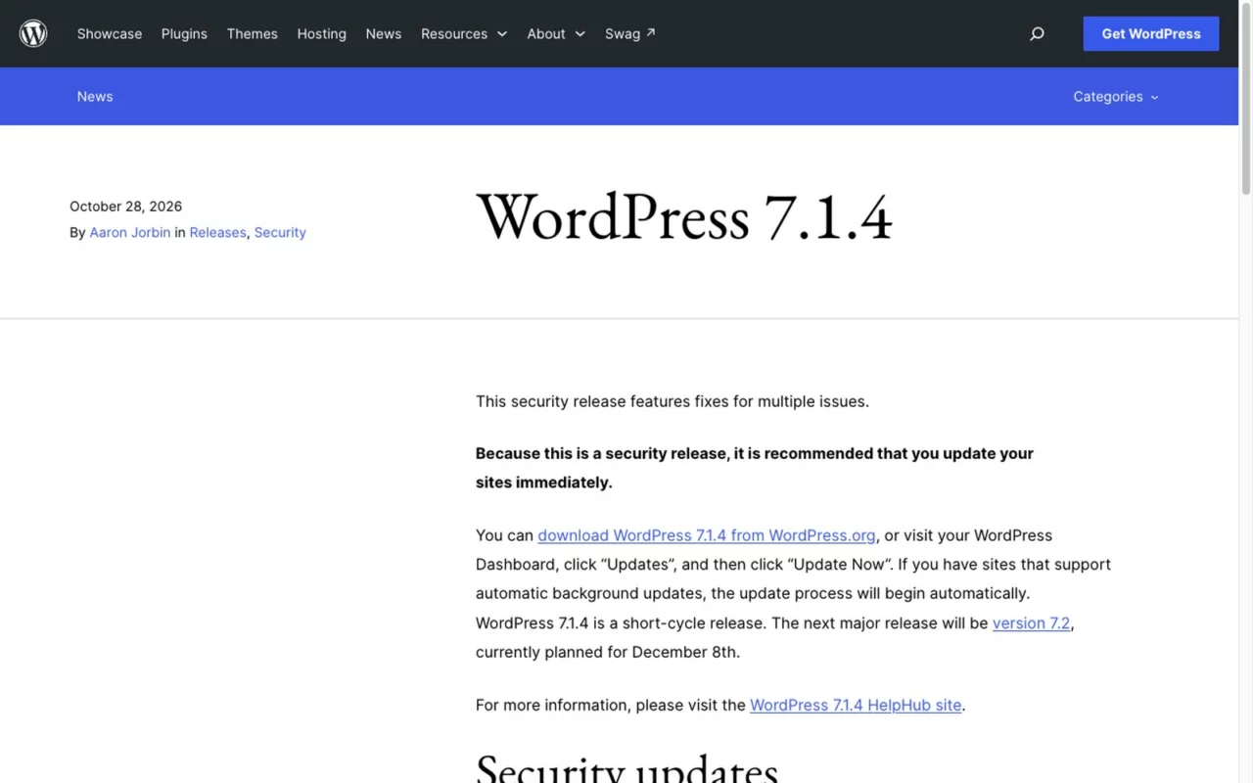Click the WordPress logo icon

pyautogui.click(x=33, y=33)
